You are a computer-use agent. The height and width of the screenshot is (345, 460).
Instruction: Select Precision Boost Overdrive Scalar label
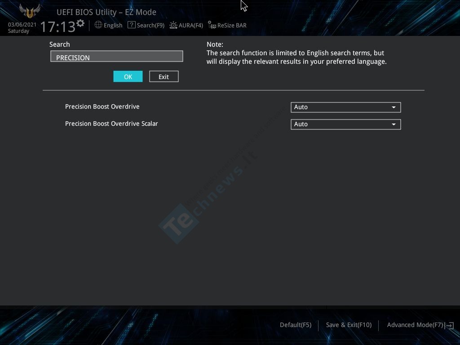coord(111,124)
